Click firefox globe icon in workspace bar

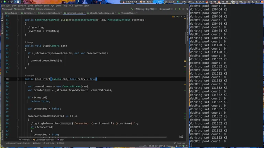5,2
